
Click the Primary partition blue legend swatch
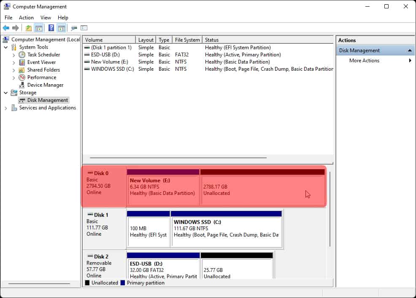point(123,283)
